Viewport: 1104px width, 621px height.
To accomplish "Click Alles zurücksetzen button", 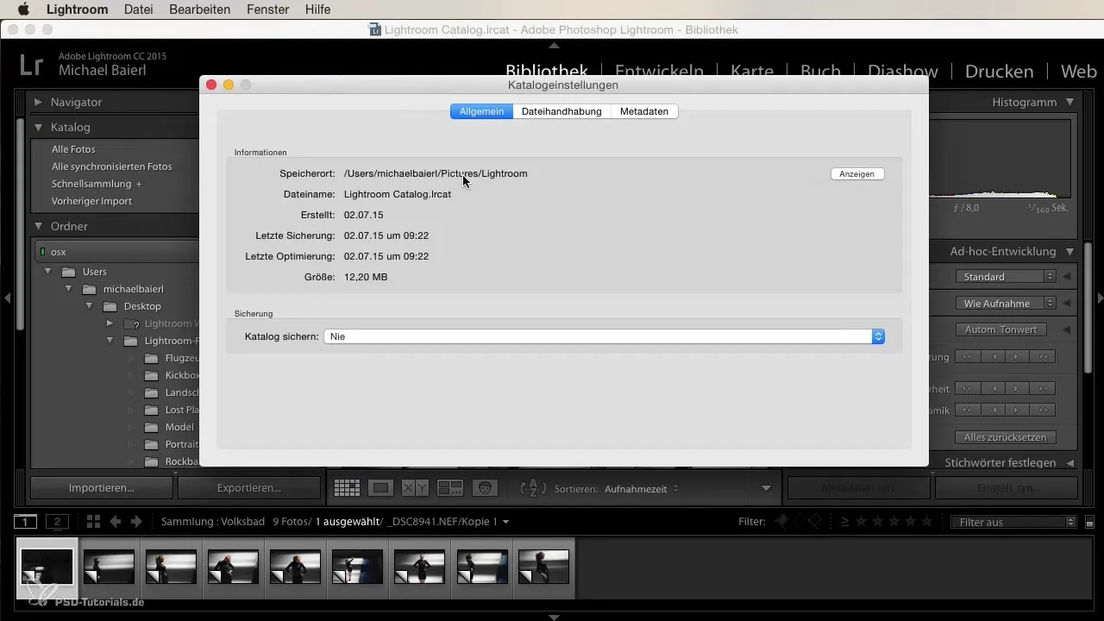I will pos(1006,437).
